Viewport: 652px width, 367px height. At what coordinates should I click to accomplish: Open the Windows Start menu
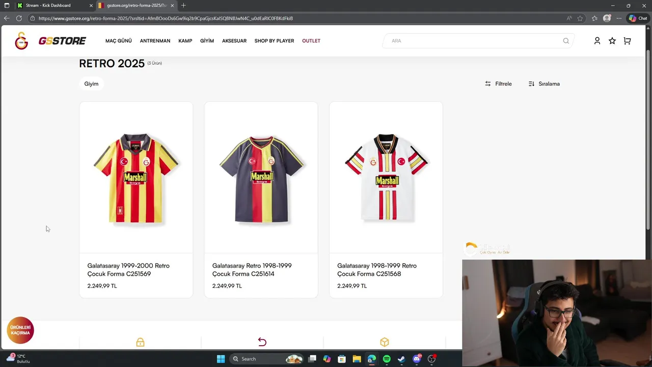(221, 359)
